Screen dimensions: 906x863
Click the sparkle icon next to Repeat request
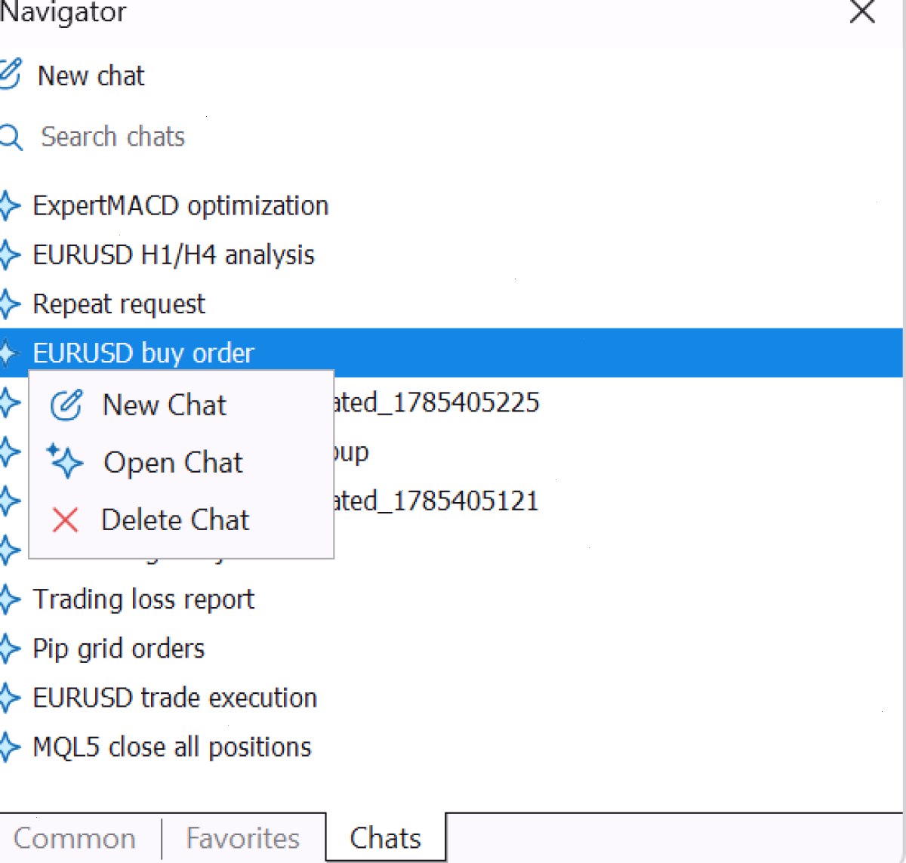pos(9,304)
